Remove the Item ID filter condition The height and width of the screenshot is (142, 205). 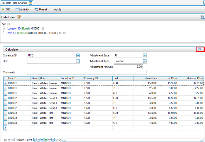tap(64, 33)
